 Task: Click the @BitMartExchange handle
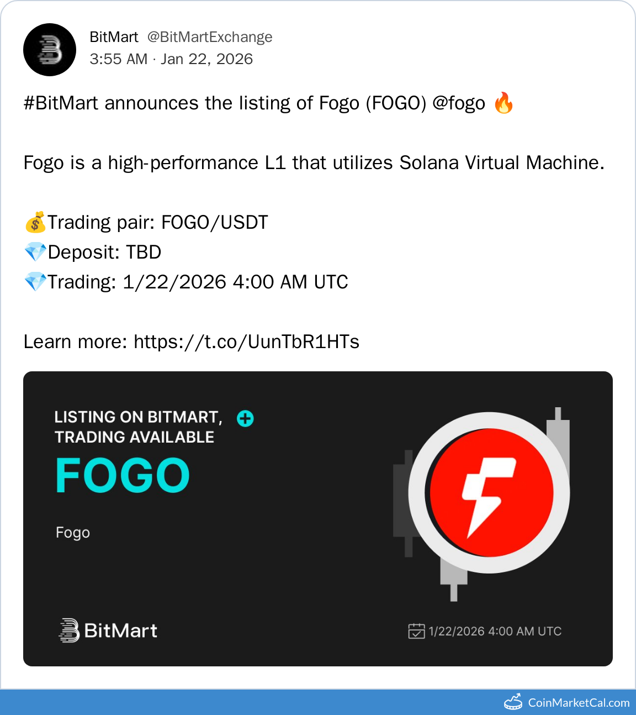(x=210, y=37)
